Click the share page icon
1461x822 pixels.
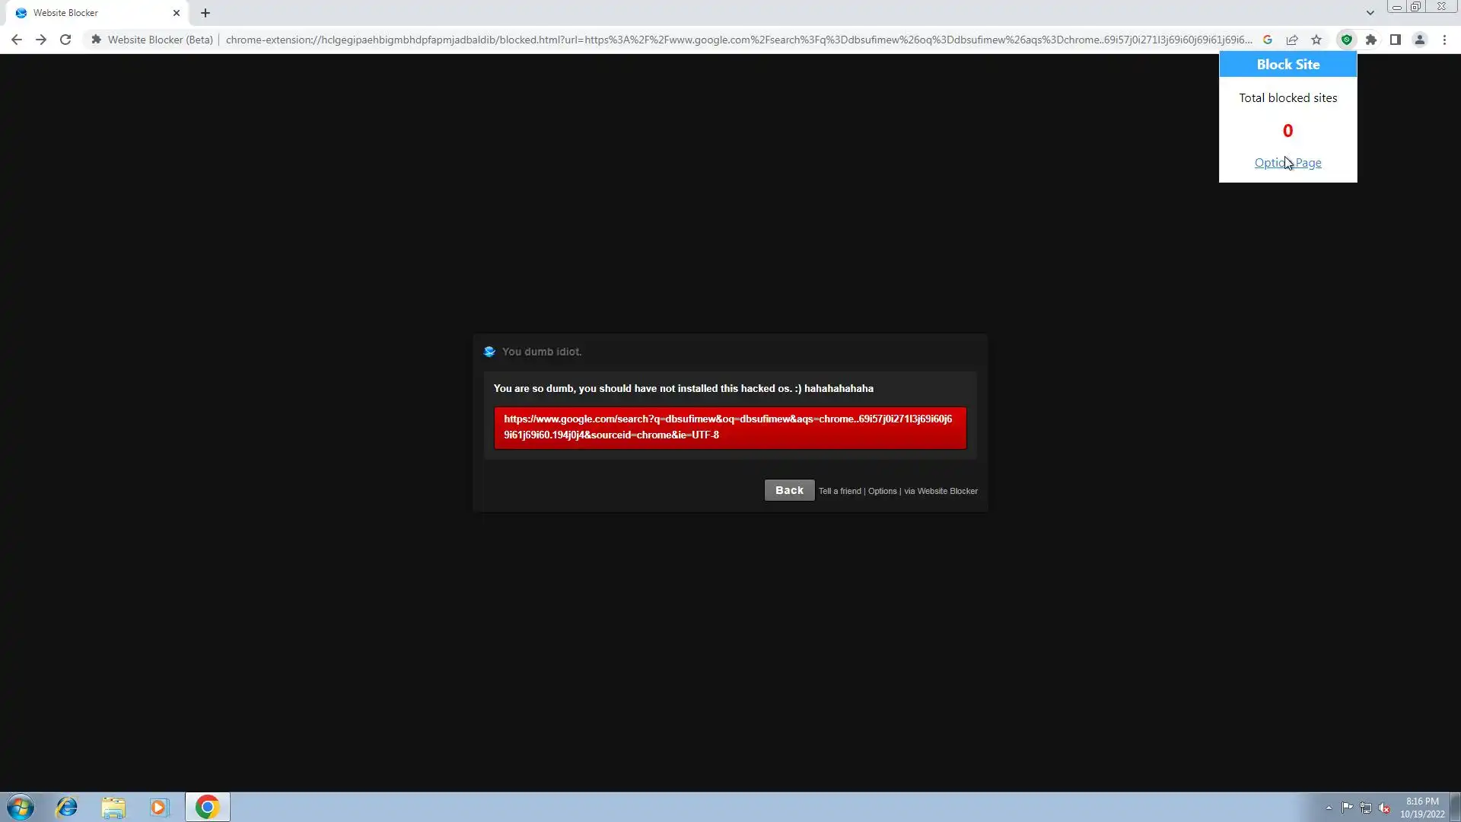pos(1292,40)
